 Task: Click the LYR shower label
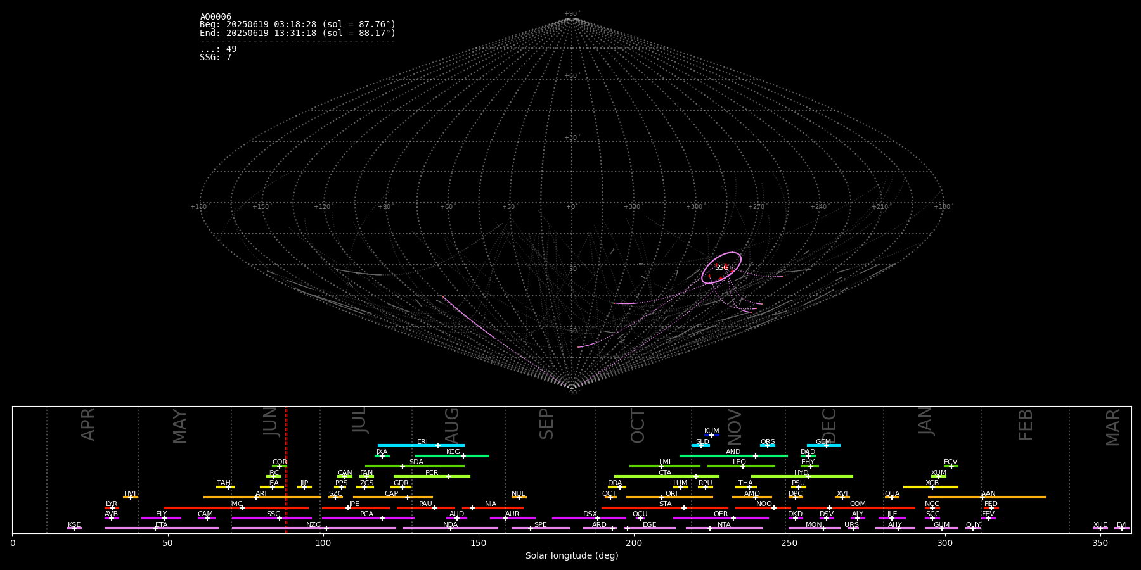pos(112,504)
